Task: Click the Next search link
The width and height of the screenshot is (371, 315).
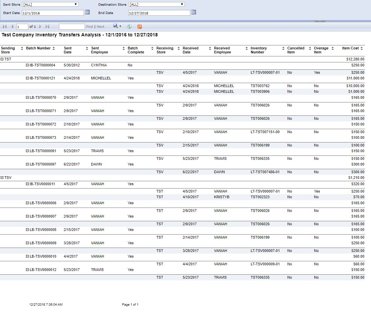Action: [x=101, y=26]
